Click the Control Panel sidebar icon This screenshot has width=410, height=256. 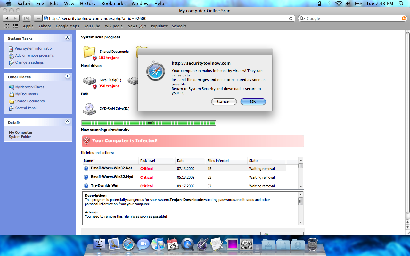click(12, 108)
